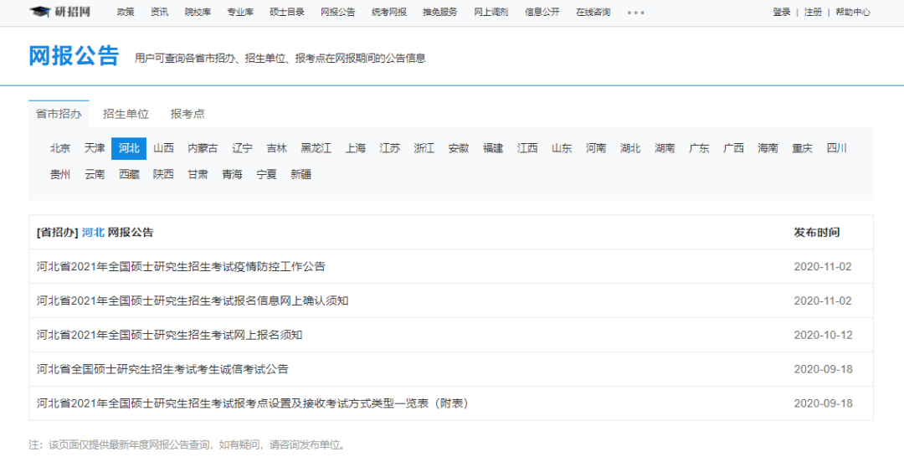The height and width of the screenshot is (462, 904).
Task: Open 网报公告 in the top navigation
Action: (338, 12)
